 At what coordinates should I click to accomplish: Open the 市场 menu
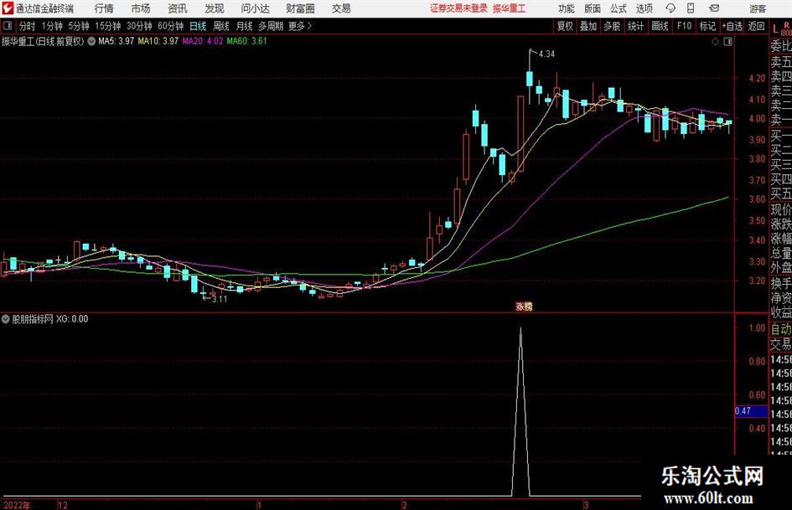click(141, 8)
